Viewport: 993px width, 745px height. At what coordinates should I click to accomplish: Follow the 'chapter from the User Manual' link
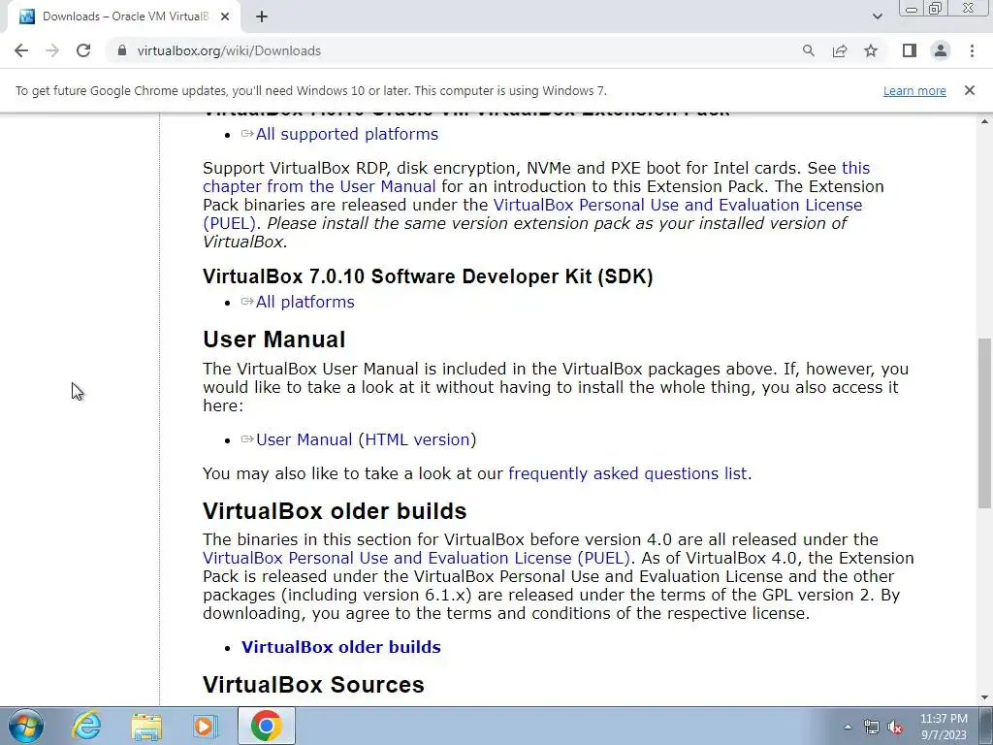tap(319, 186)
